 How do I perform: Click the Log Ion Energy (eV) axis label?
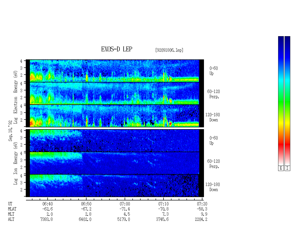[15, 163]
